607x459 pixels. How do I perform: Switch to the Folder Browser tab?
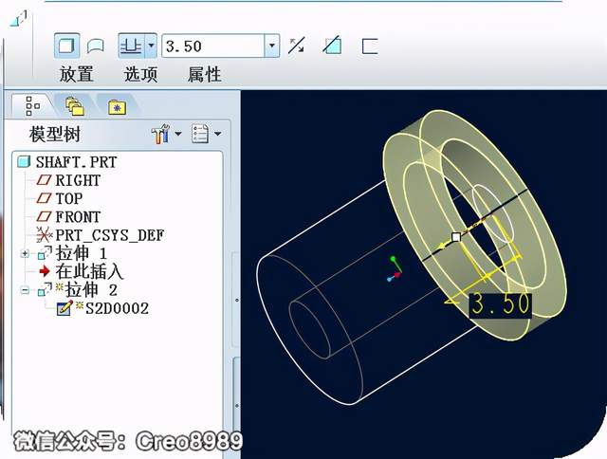pyautogui.click(x=75, y=105)
